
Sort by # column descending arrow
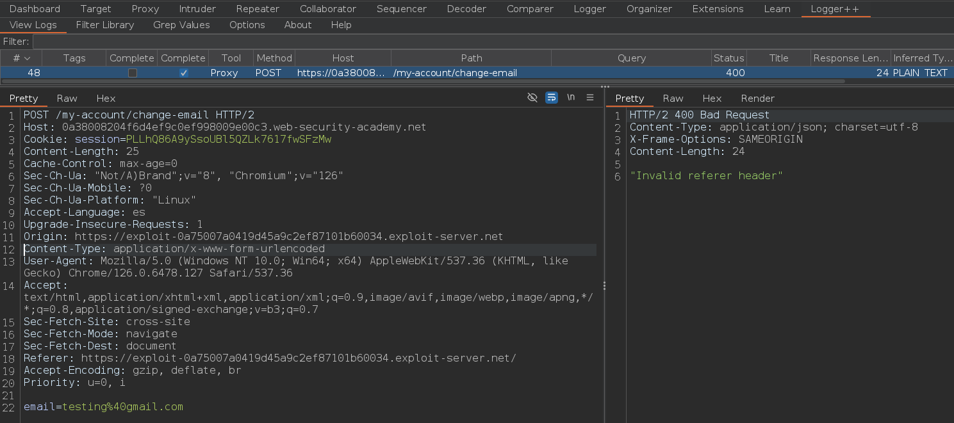(x=28, y=58)
